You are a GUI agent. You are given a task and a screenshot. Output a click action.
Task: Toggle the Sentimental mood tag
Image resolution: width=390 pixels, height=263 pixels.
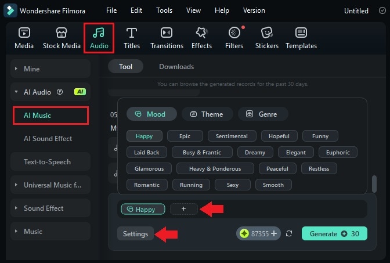point(232,136)
